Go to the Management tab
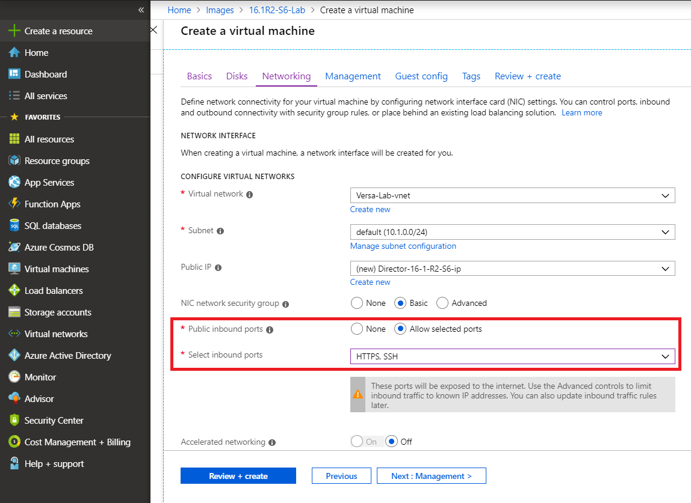691x503 pixels. click(353, 76)
